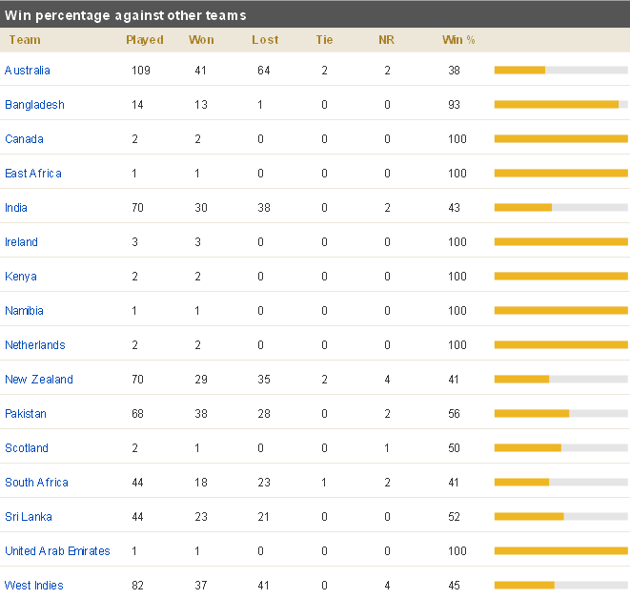Click India's lost value 38
The image size is (630, 599).
point(264,207)
